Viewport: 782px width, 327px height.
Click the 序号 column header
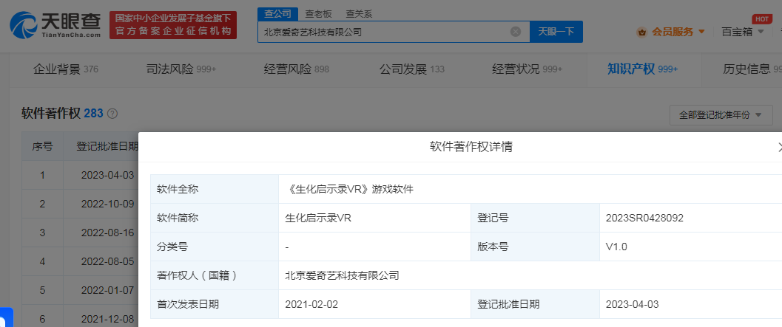coord(42,146)
